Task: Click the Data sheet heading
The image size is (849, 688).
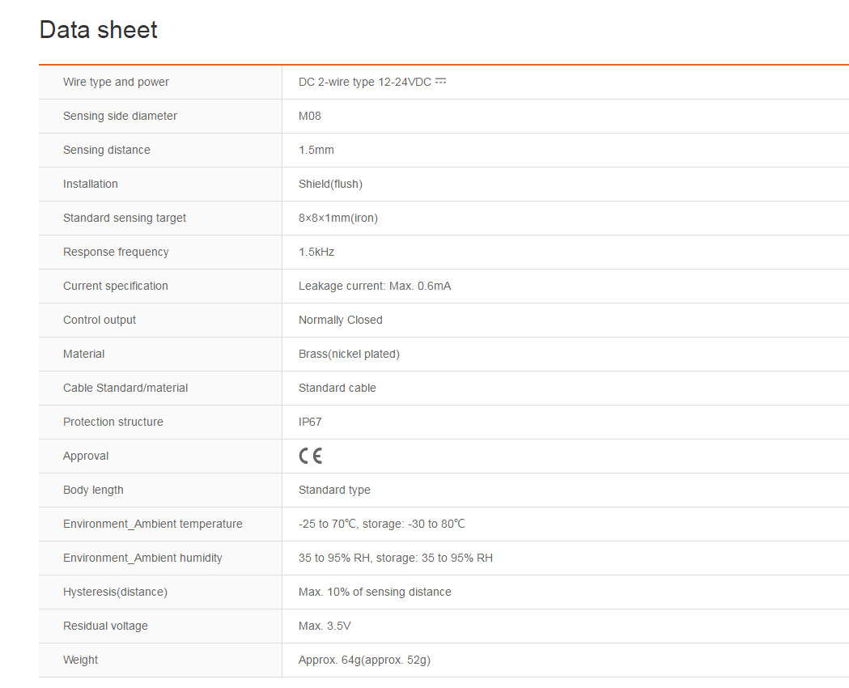Action: pyautogui.click(x=98, y=30)
